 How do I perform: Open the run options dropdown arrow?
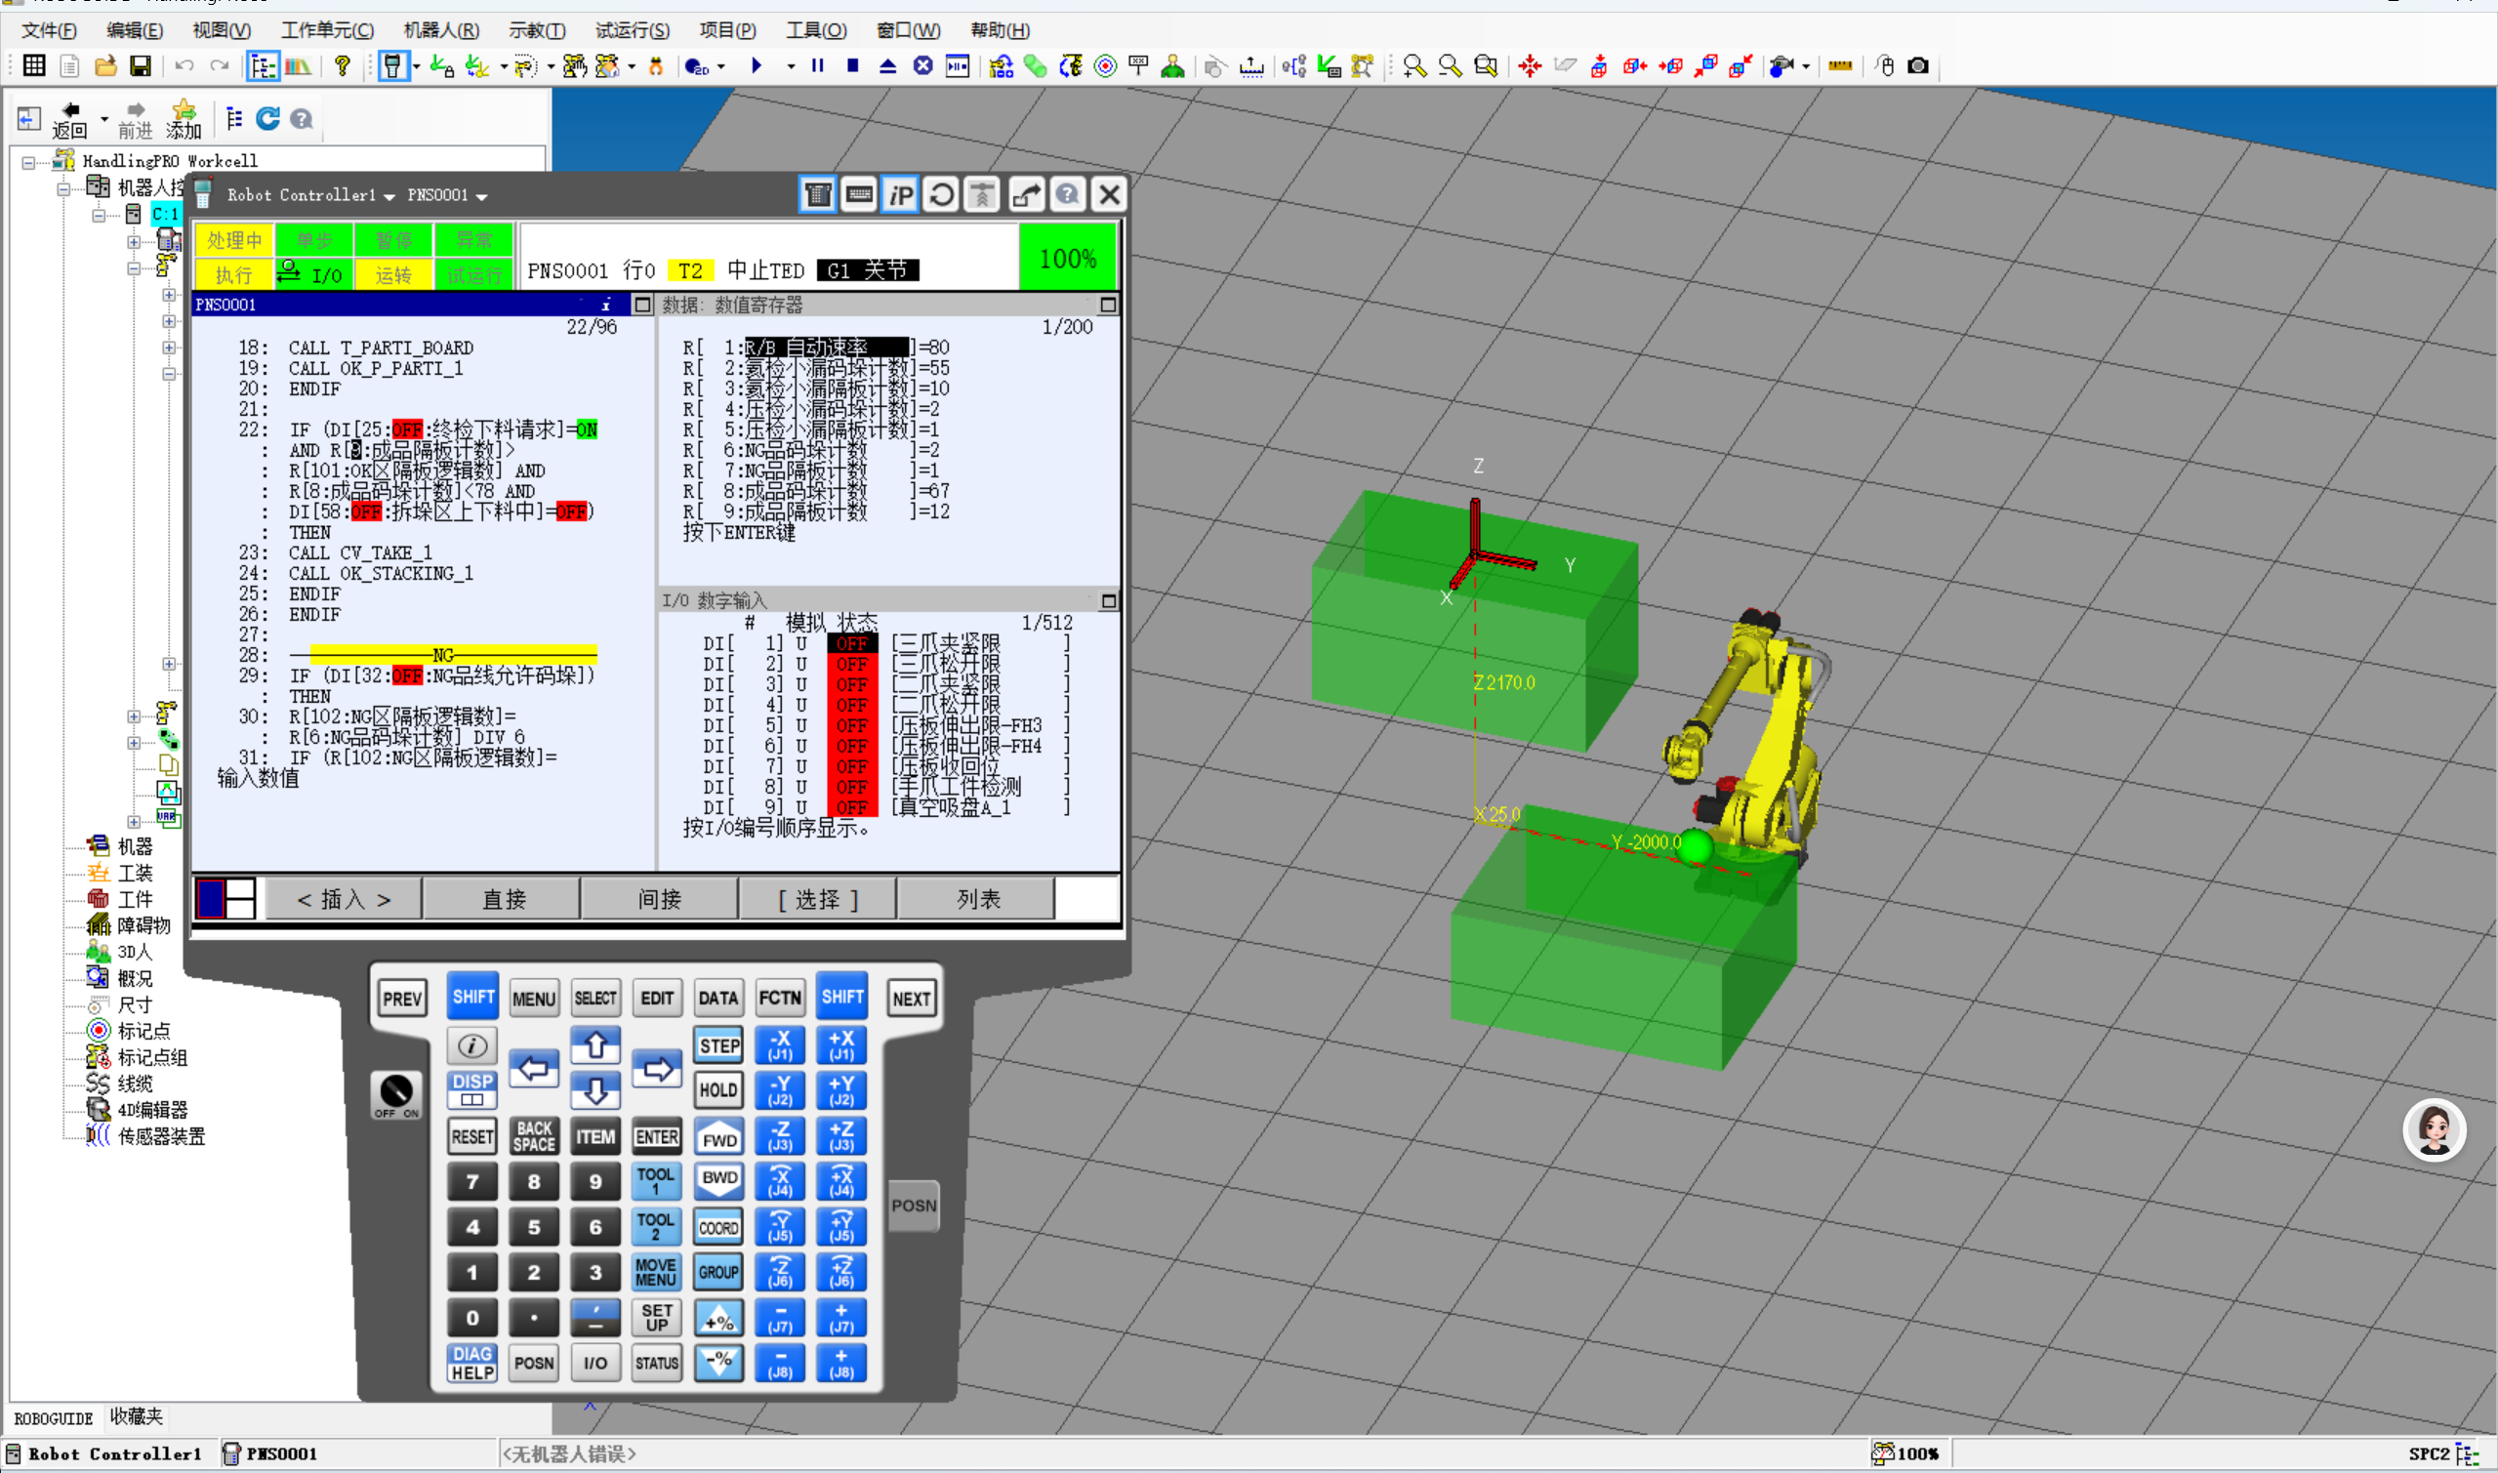click(x=790, y=66)
